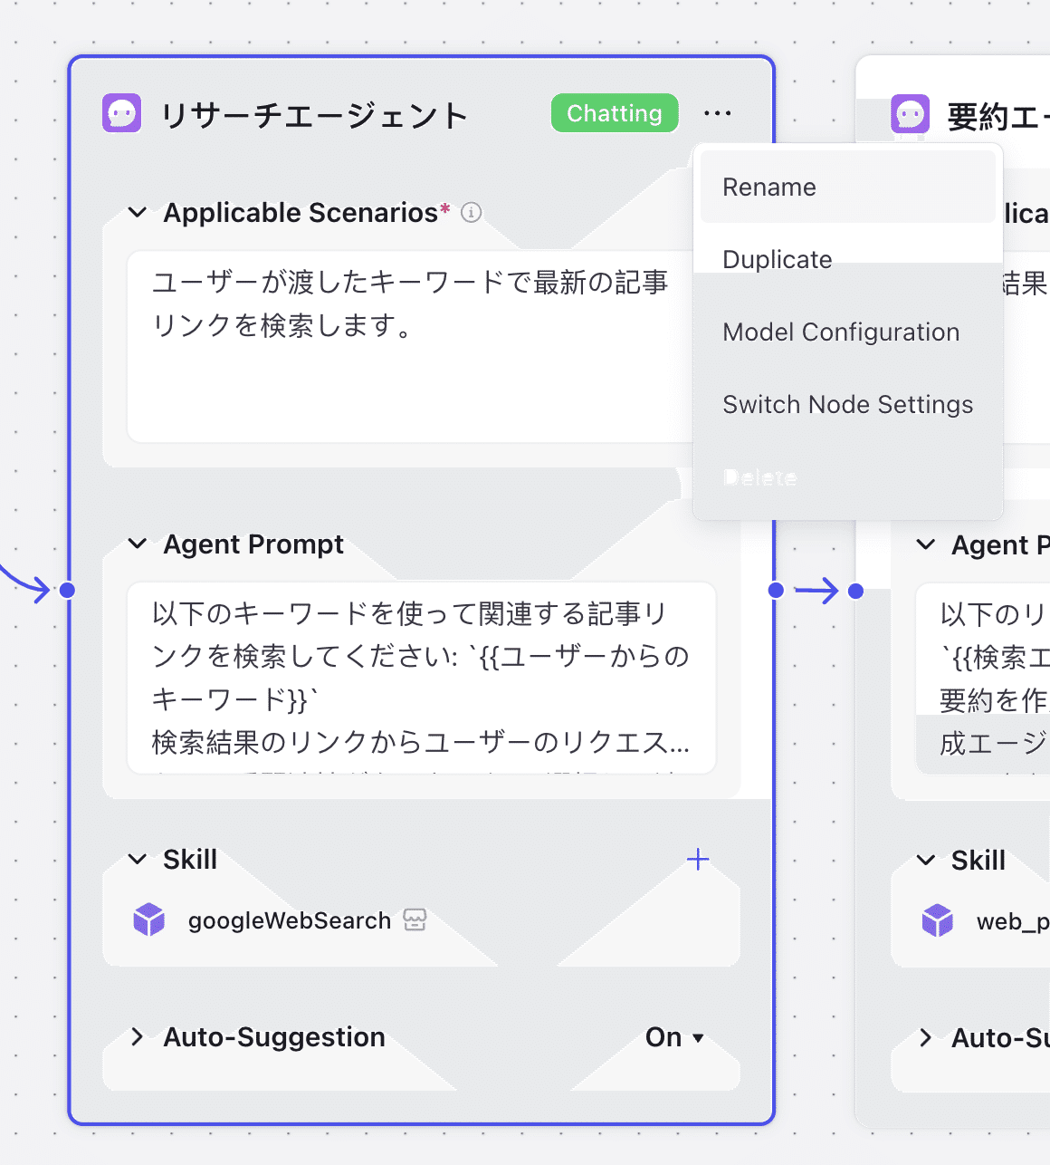Click the 要約エージェント node avatar icon
1050x1165 pixels.
tap(910, 115)
